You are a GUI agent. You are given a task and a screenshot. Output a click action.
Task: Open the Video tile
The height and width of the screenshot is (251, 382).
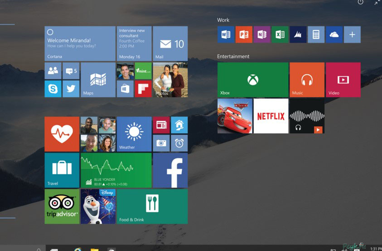tap(343, 80)
